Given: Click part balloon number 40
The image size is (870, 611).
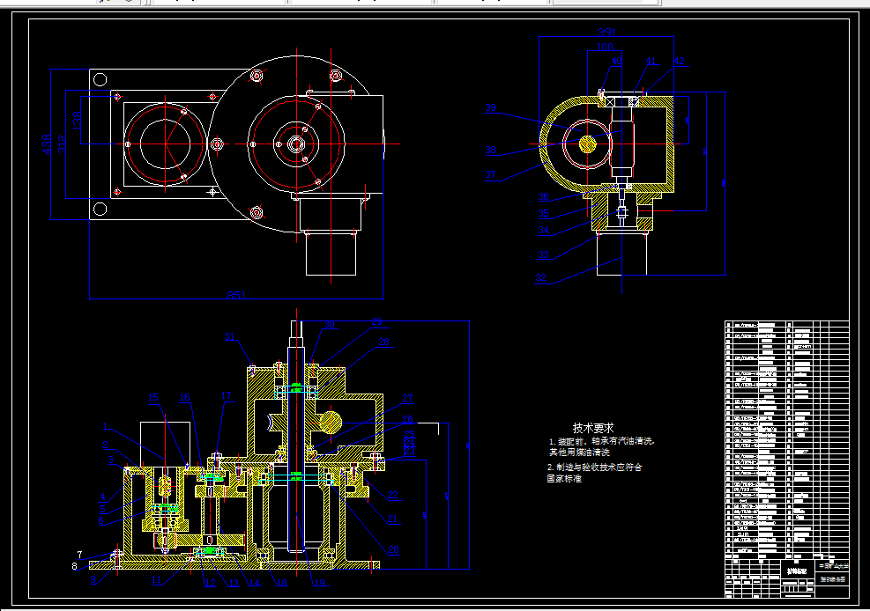Looking at the screenshot, I should [616, 61].
